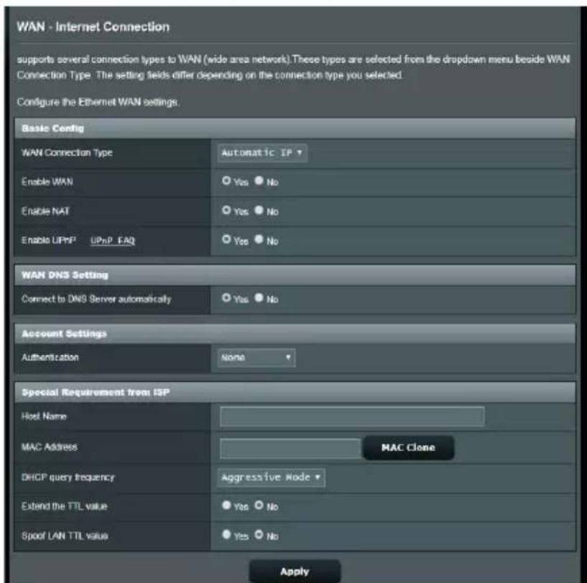
Task: Select Yes for Spoof LAN TTL value
Action: (x=226, y=534)
